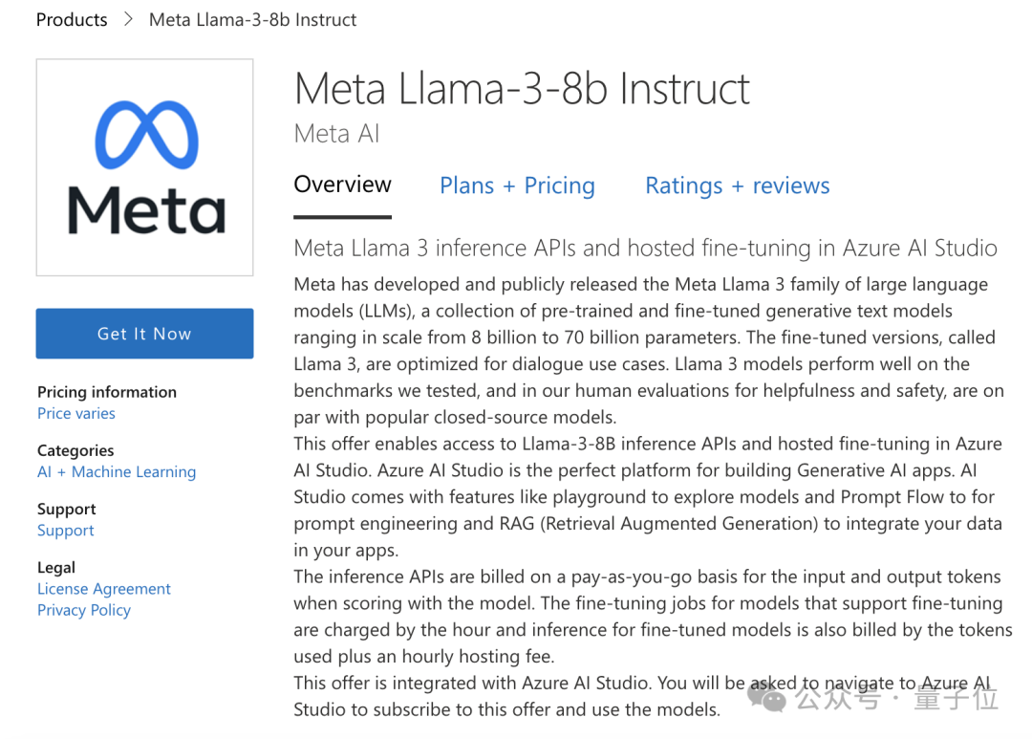This screenshot has height=739, width=1032.
Task: Click the Price varies link
Action: pyautogui.click(x=76, y=413)
